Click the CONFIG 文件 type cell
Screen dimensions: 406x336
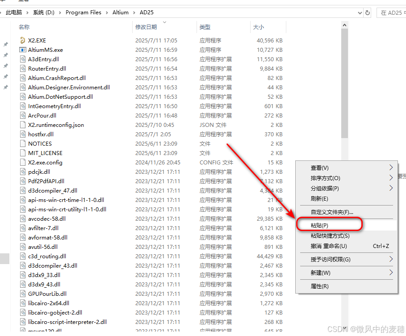[x=216, y=163]
